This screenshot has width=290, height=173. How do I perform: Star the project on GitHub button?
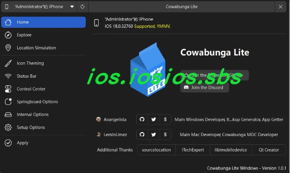[215, 75]
